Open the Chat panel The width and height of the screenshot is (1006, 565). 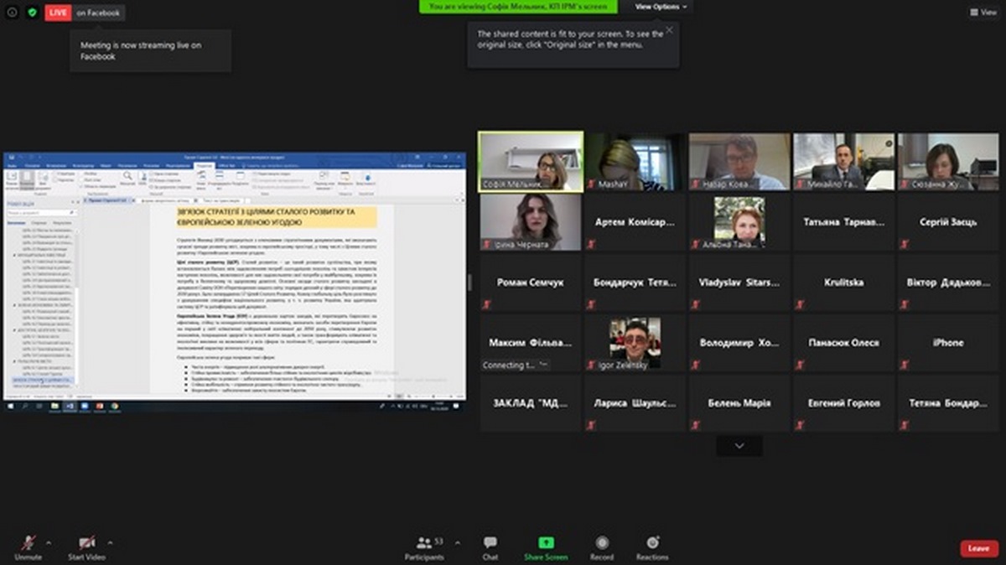(x=490, y=547)
